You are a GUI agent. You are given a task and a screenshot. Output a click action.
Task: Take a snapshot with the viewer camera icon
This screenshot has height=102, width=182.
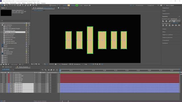(x=56, y=64)
